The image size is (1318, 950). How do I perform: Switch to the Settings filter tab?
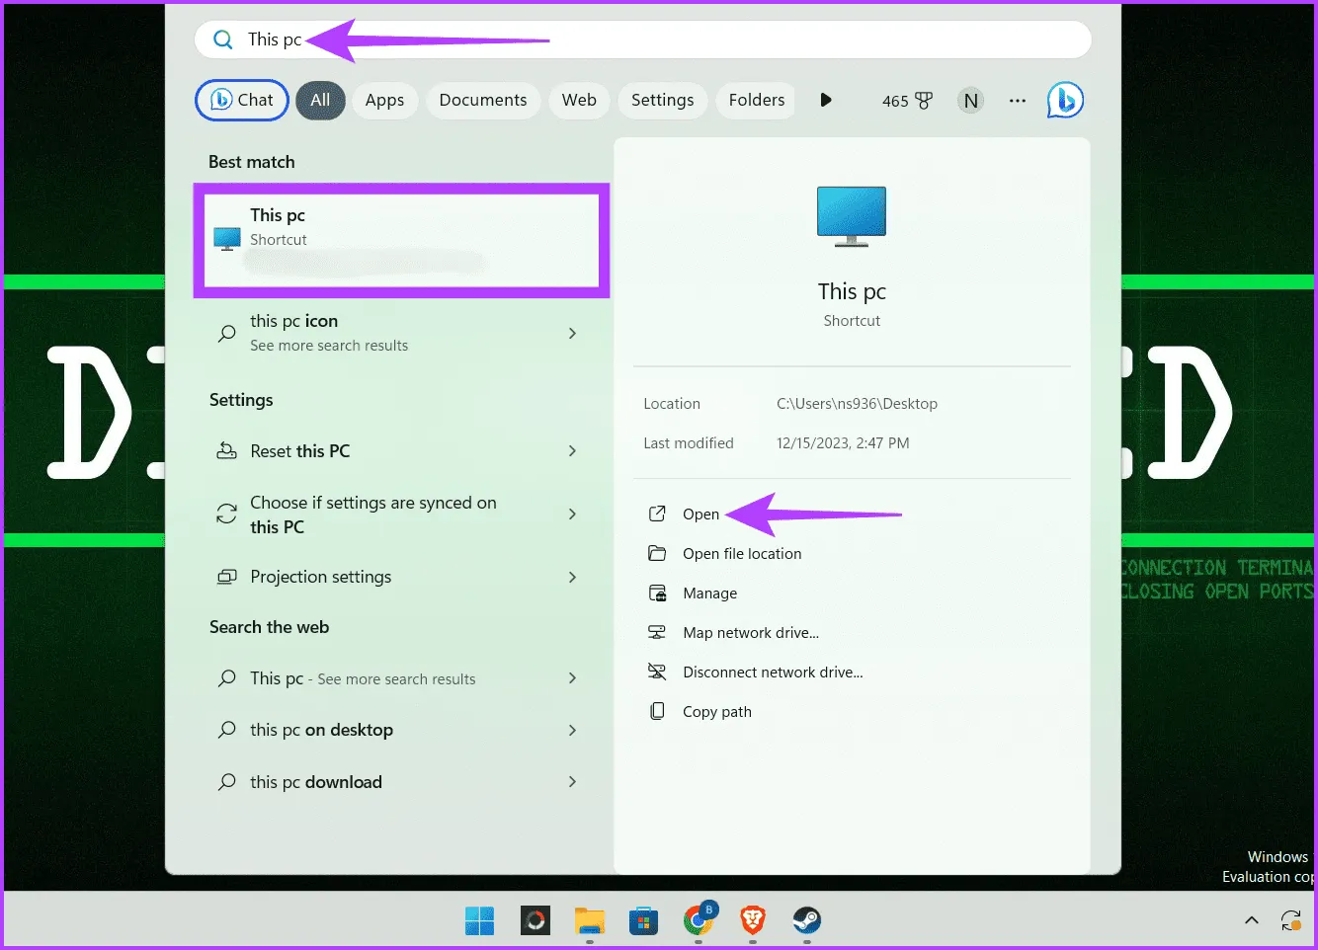(662, 100)
